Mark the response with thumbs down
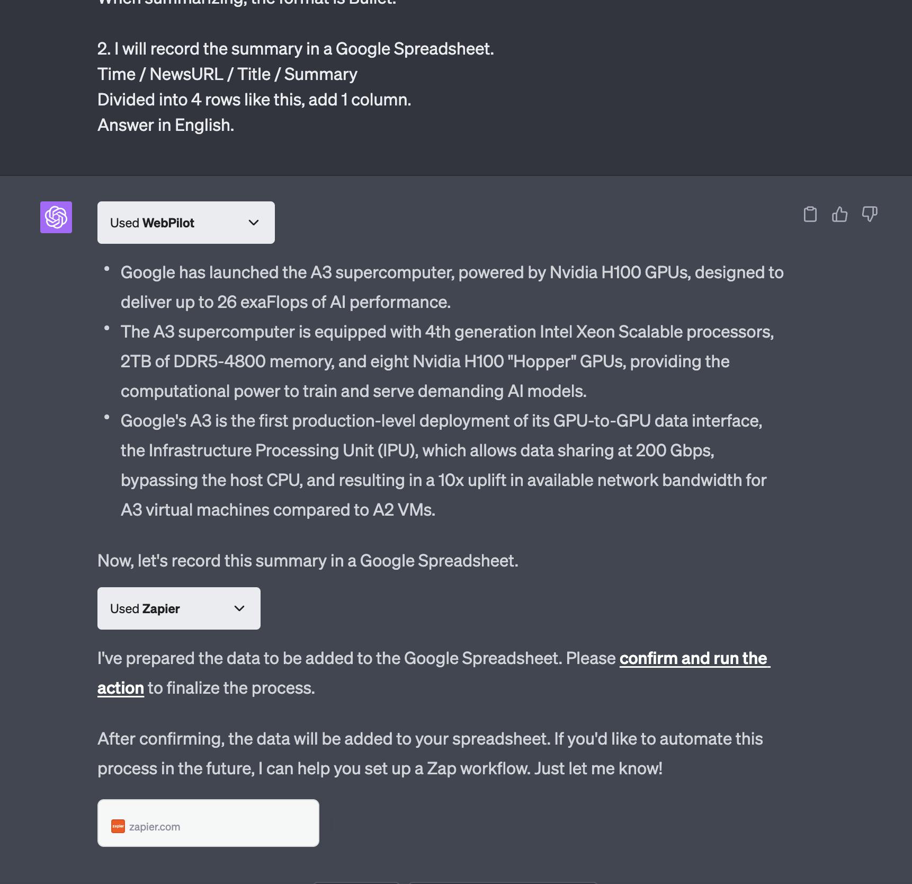 pyautogui.click(x=869, y=214)
